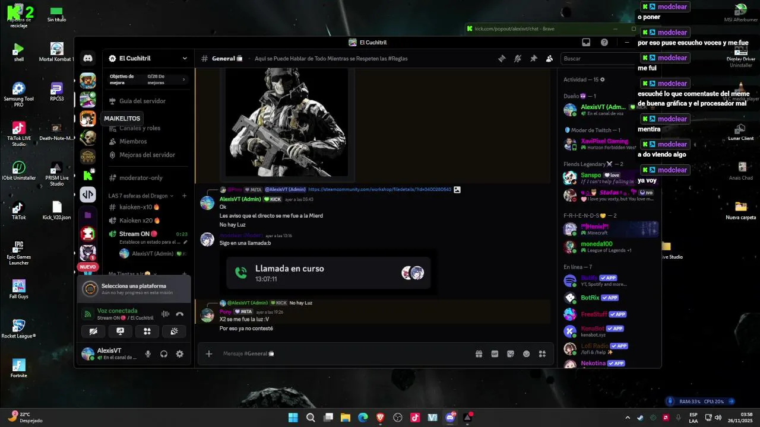Screen dimensions: 760x427
Task: Open the emoji picker
Action: coord(526,354)
